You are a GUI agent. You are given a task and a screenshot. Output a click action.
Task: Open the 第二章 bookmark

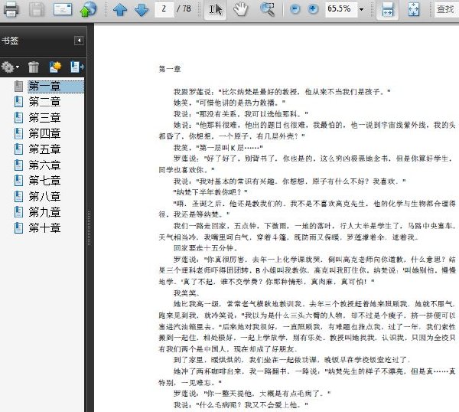tap(44, 102)
